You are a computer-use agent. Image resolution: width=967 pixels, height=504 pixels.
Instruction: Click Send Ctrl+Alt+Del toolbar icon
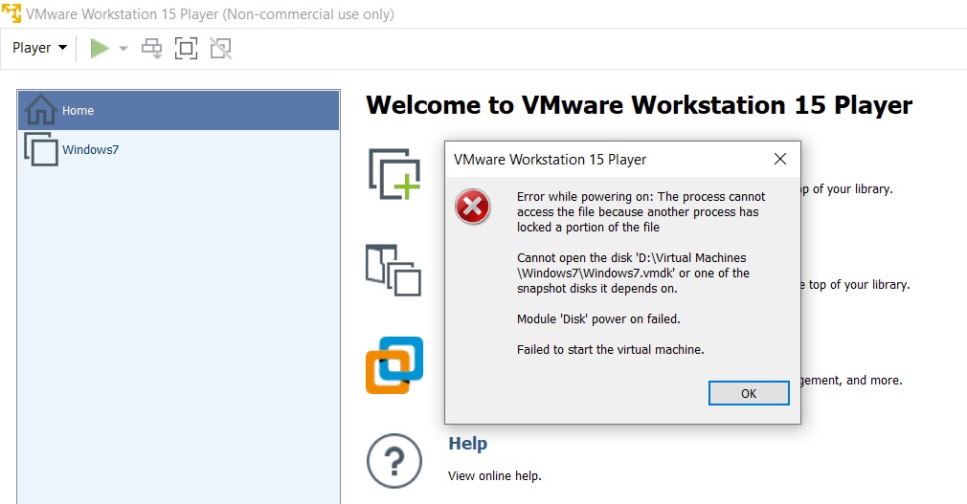[x=151, y=48]
